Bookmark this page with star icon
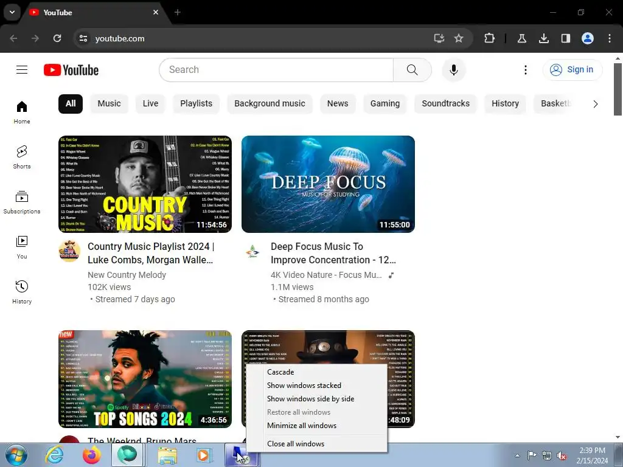Screen dimensions: 623x467 tap(459, 38)
